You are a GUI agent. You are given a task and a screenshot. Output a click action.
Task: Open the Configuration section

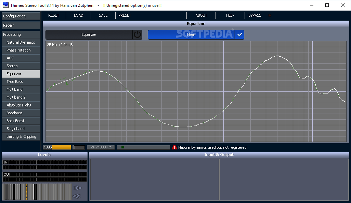21,16
